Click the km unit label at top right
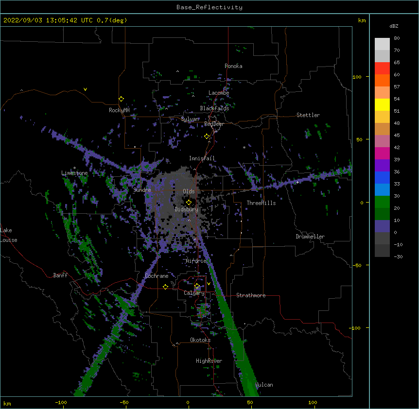419x409 pixels. [x=362, y=20]
